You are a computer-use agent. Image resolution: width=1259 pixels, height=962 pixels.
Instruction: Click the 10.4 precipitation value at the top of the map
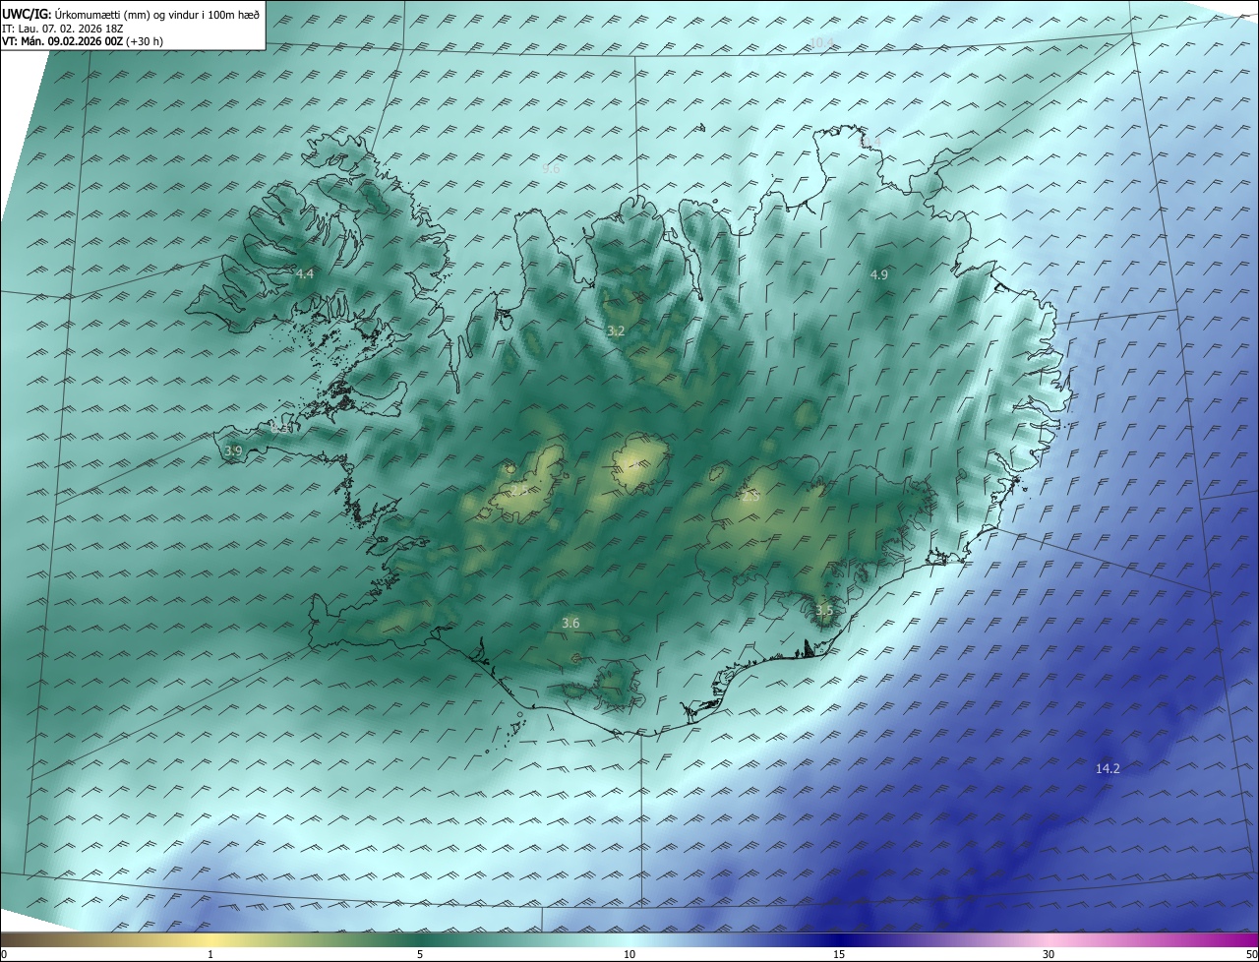[822, 42]
